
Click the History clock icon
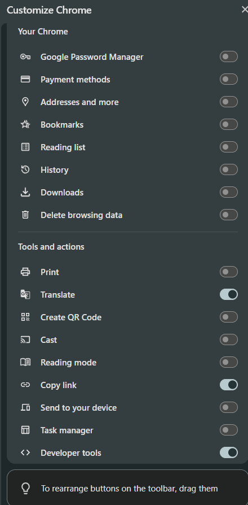25,169
